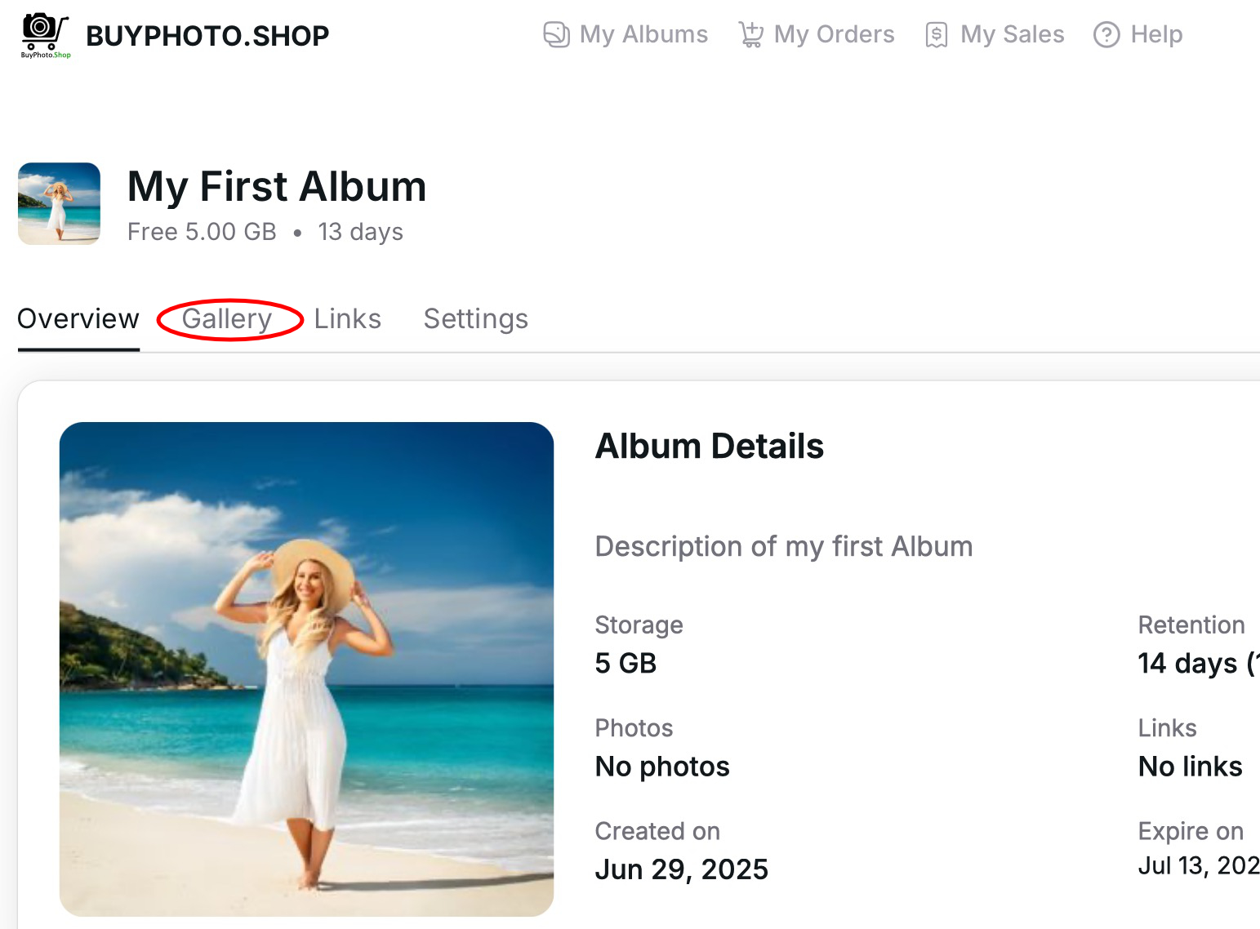Click the My Albums photo stack icon

(x=556, y=35)
